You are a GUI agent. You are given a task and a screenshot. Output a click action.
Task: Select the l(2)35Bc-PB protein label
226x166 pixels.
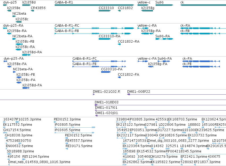coord(25,75)
